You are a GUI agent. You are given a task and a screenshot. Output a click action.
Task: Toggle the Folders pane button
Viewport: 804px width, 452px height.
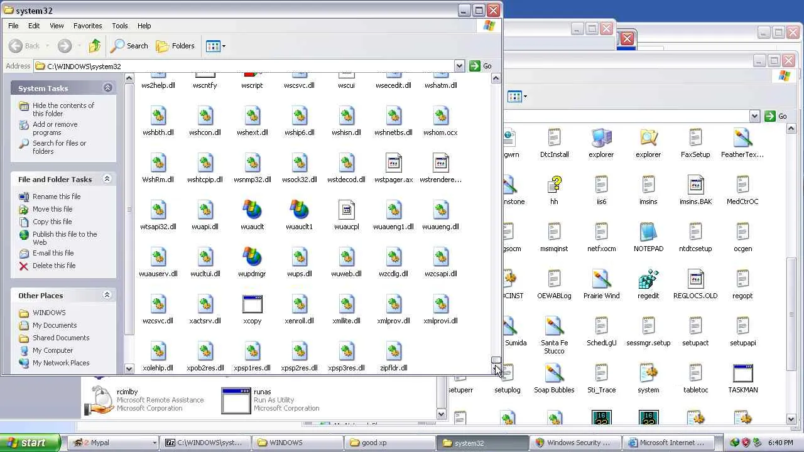tap(175, 46)
